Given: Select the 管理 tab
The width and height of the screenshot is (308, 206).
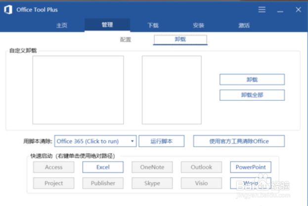Looking at the screenshot, I should point(107,25).
